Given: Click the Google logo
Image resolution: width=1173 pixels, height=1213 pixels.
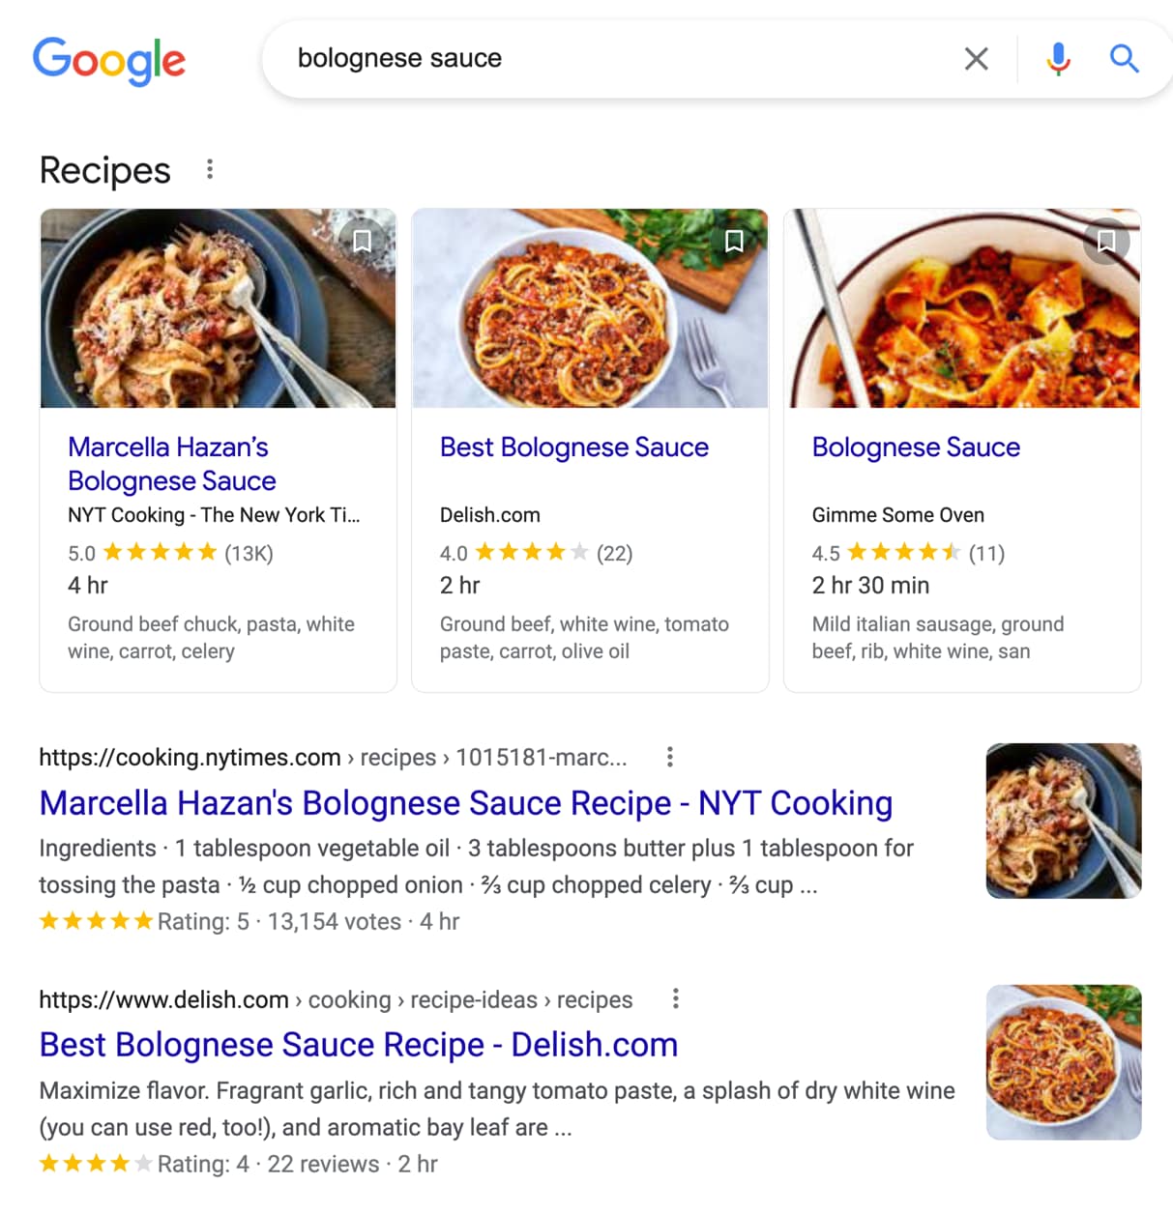Looking at the screenshot, I should click(108, 61).
